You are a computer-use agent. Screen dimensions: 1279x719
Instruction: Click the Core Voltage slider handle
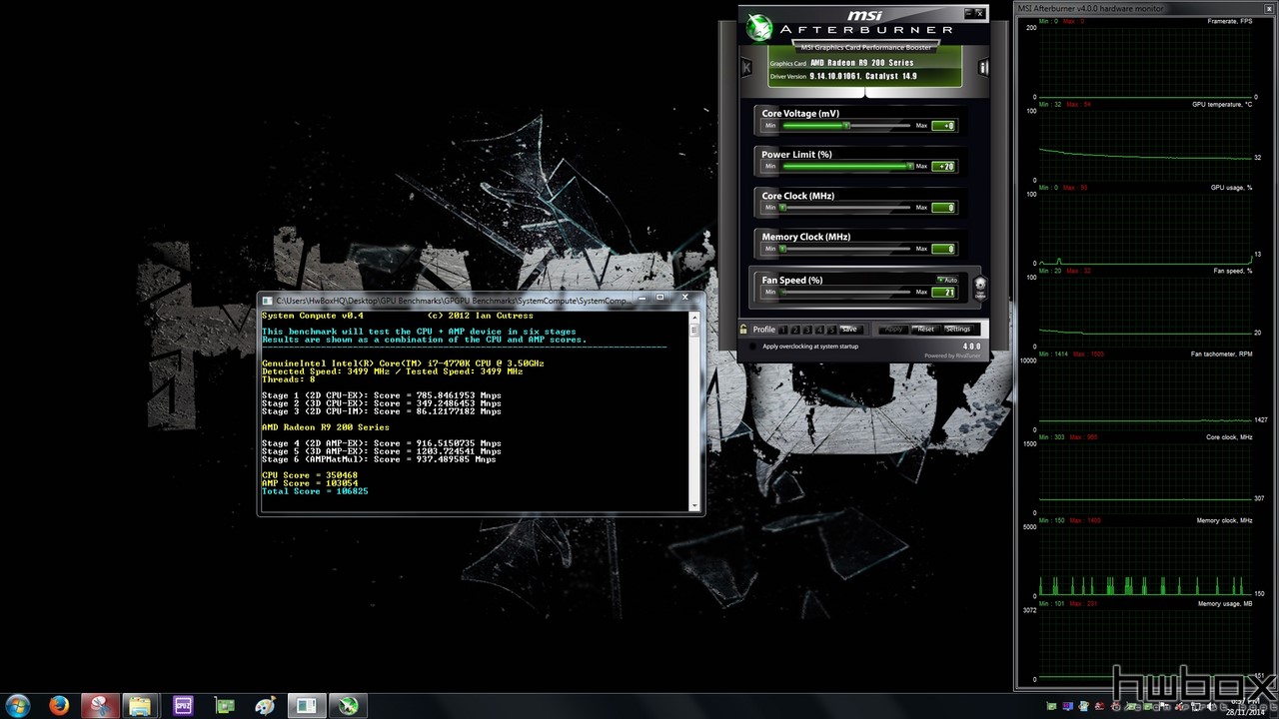pos(846,126)
